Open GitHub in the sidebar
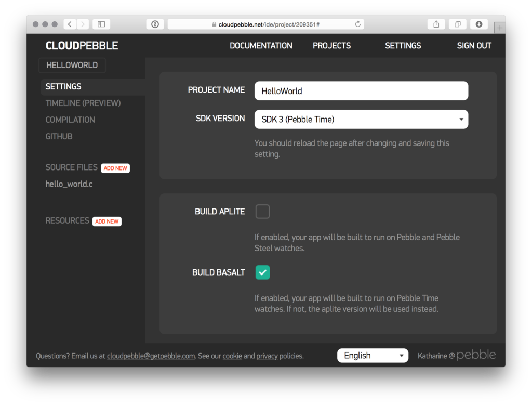Screen dimensions: 532x405 (x=59, y=136)
